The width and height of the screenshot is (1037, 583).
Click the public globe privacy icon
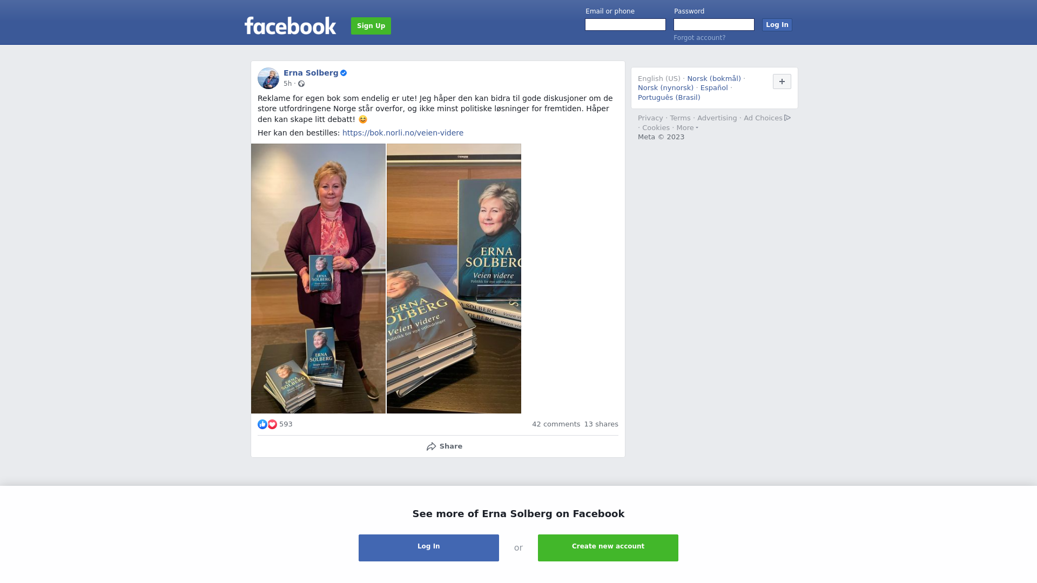coord(301,84)
